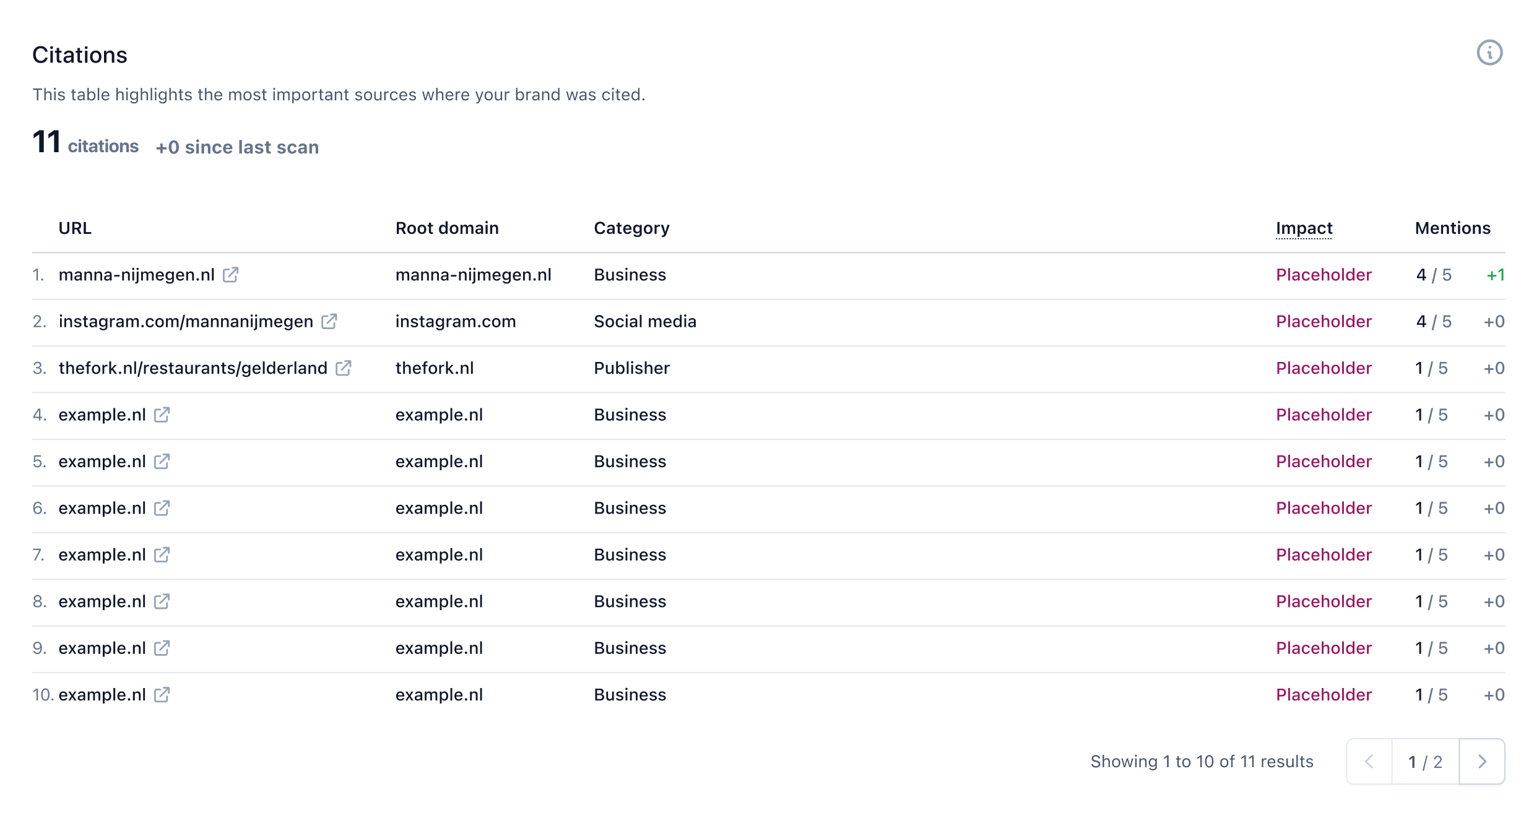
Task: Open the instagram.com/mannanijmegen URL link
Action: (186, 322)
